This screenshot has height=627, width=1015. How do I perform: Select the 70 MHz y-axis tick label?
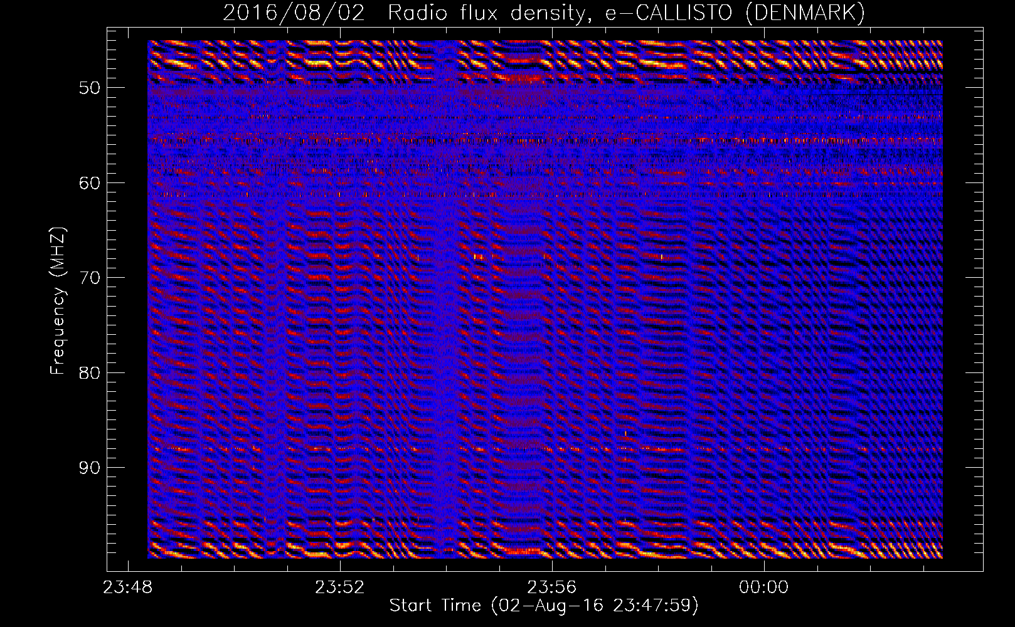[x=89, y=278]
